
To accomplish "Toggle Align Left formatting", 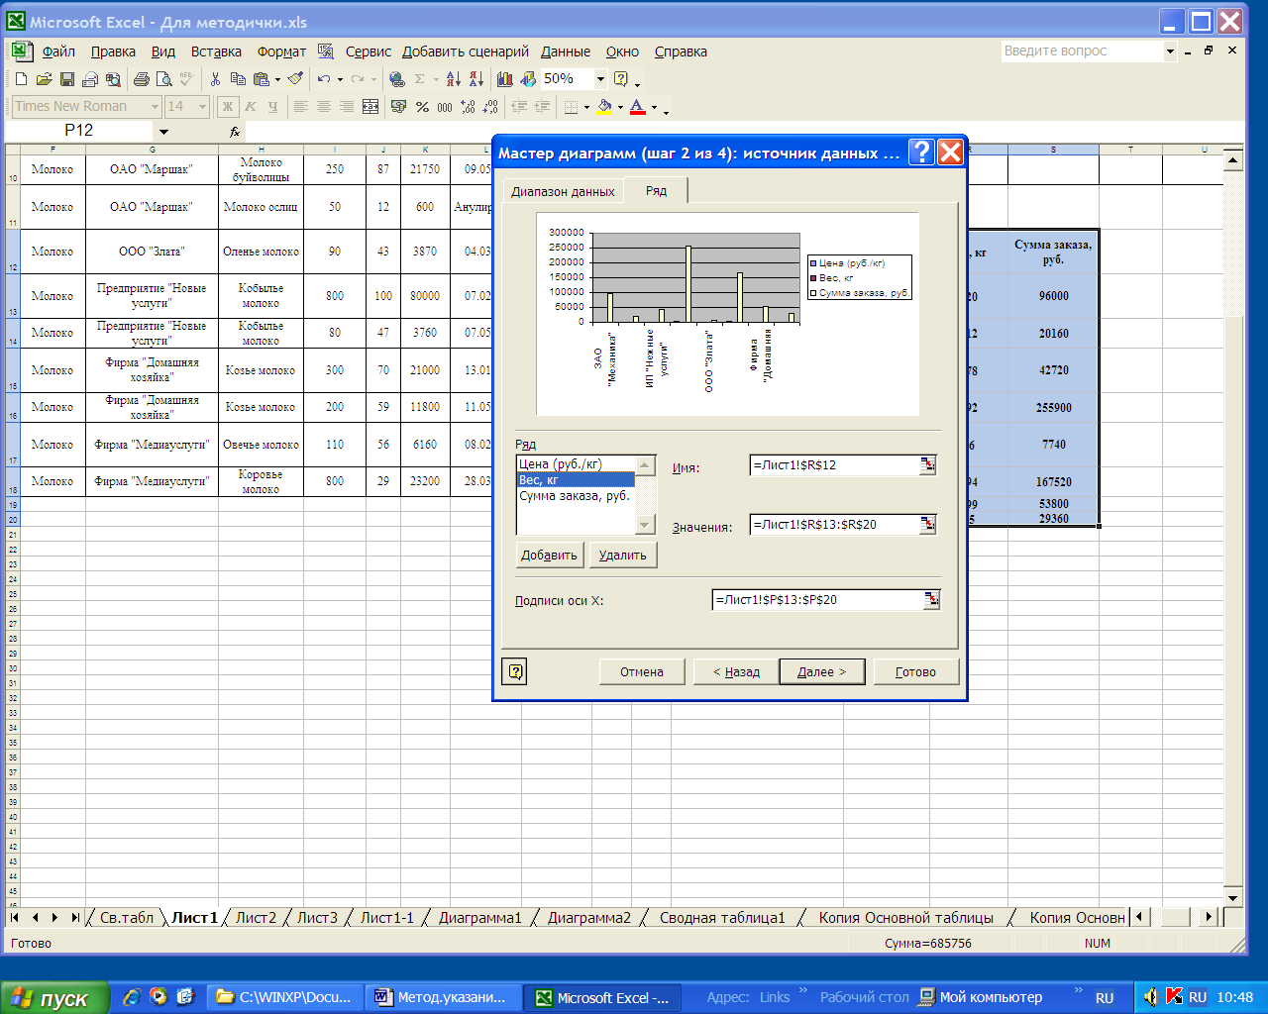I will click(x=301, y=106).
